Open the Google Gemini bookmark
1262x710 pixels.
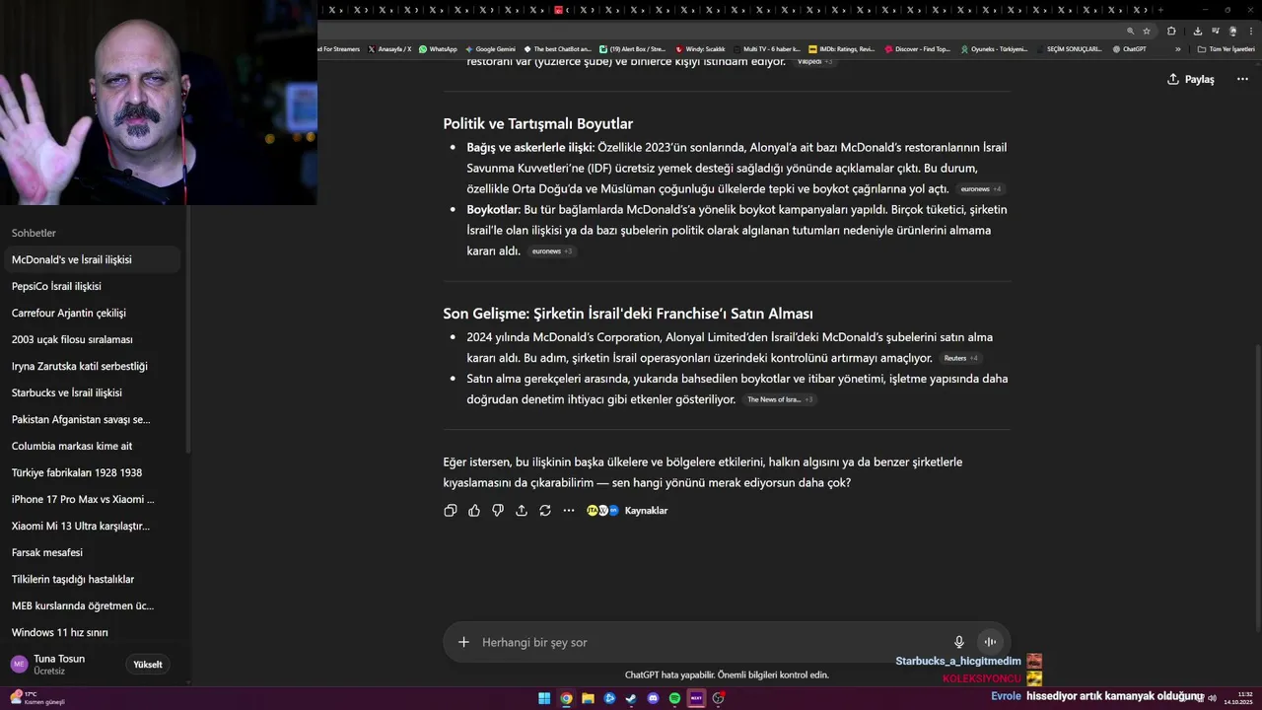(490, 48)
